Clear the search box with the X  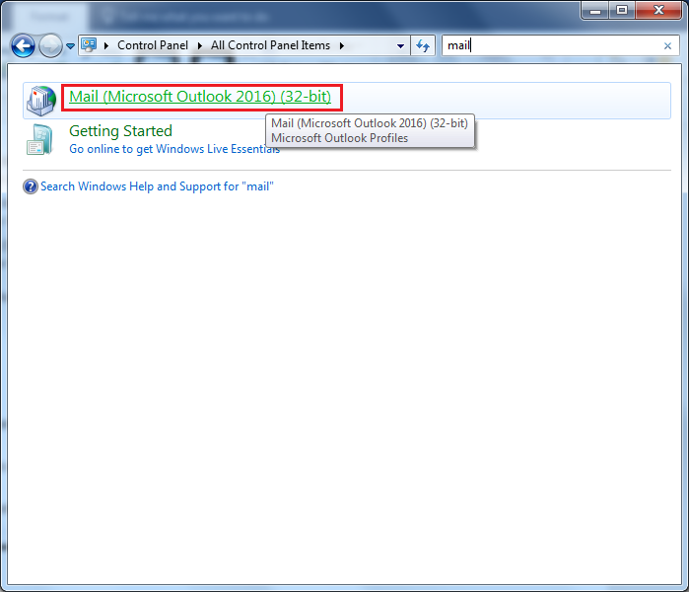click(x=667, y=45)
